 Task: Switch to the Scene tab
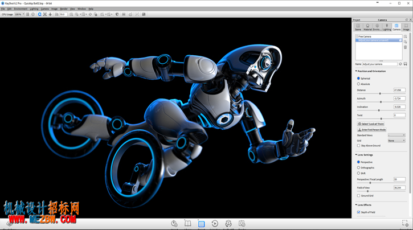[x=358, y=27]
